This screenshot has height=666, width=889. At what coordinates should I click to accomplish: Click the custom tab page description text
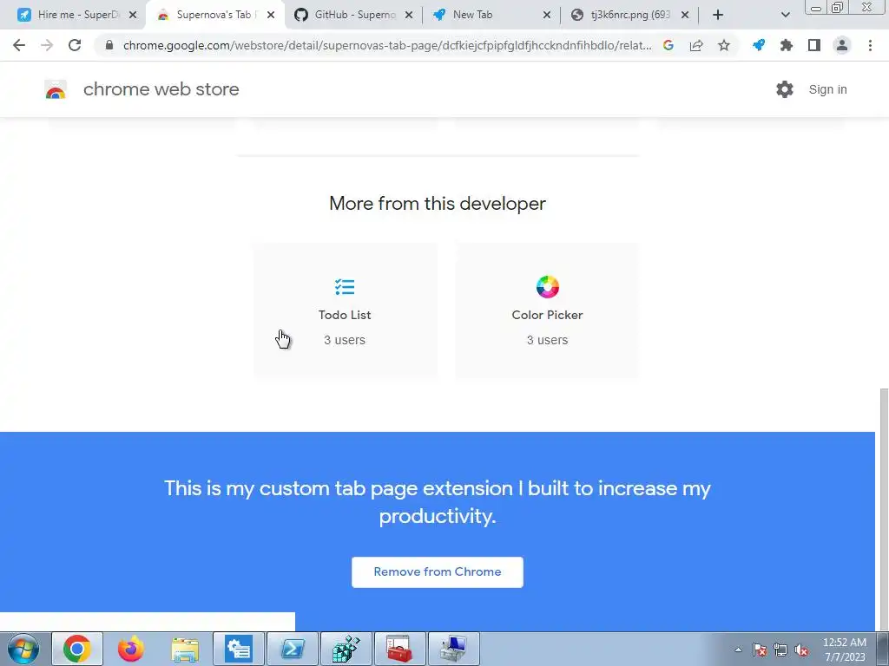tap(438, 502)
